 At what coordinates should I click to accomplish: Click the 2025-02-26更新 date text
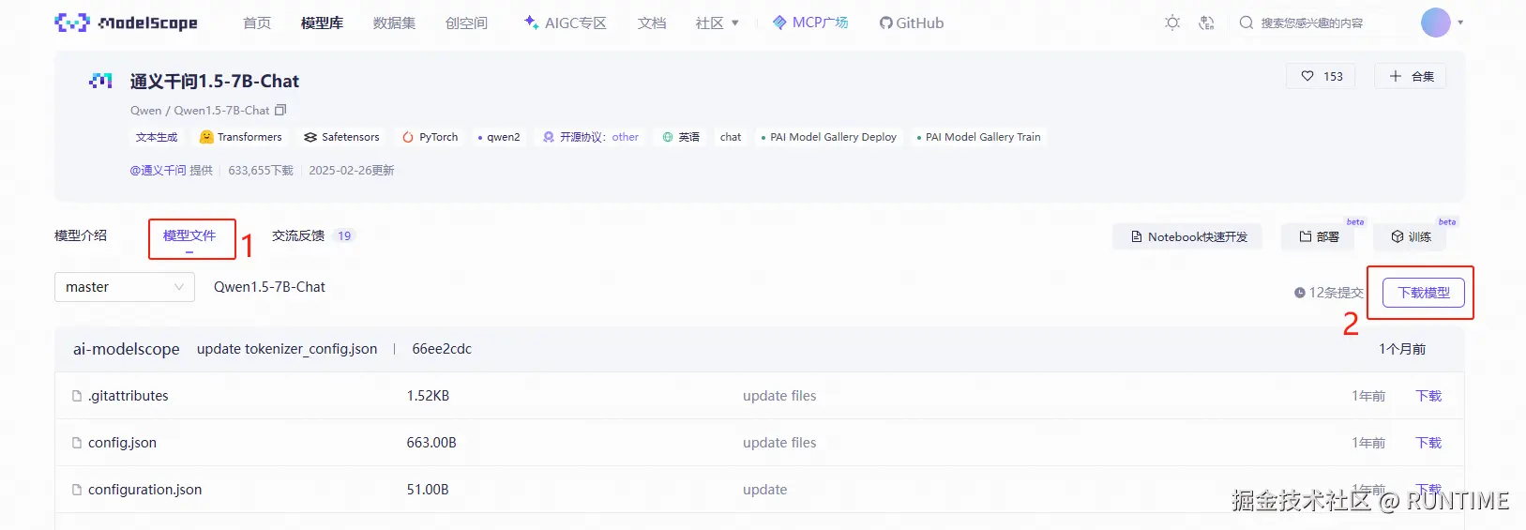pos(352,171)
